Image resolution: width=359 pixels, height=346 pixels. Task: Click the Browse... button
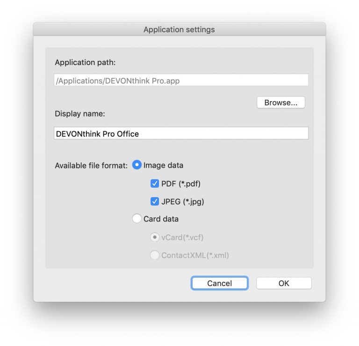coord(280,103)
